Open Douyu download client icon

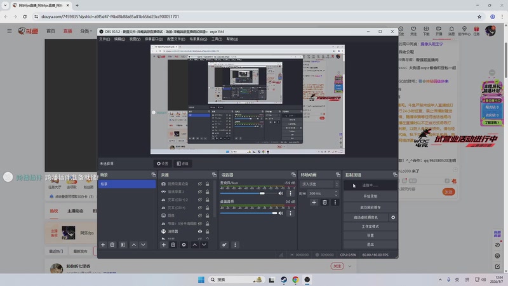click(426, 31)
